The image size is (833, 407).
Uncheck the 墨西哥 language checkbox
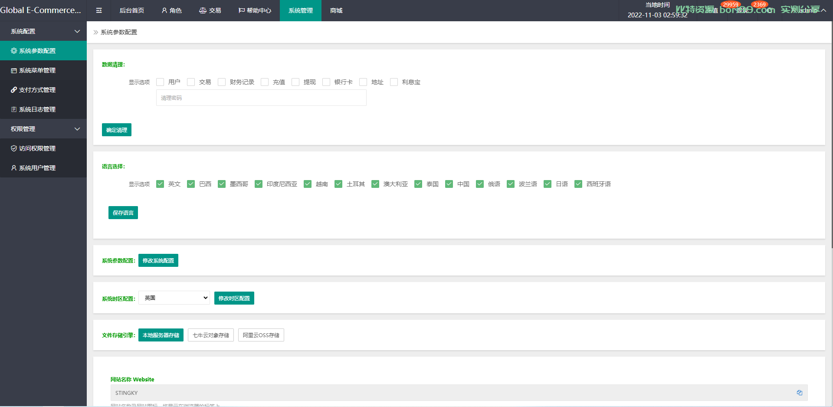click(x=222, y=184)
